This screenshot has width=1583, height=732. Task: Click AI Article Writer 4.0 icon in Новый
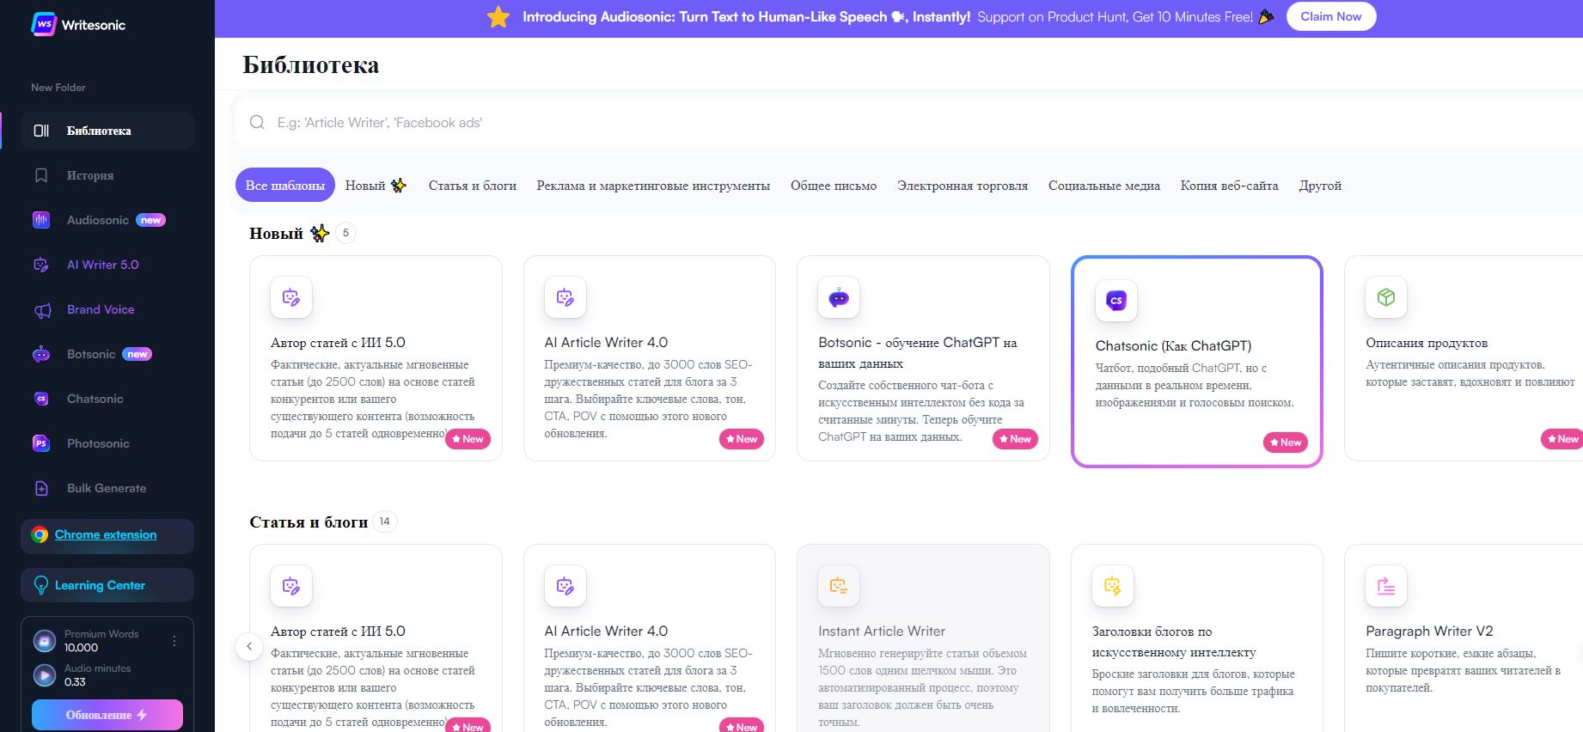click(565, 297)
